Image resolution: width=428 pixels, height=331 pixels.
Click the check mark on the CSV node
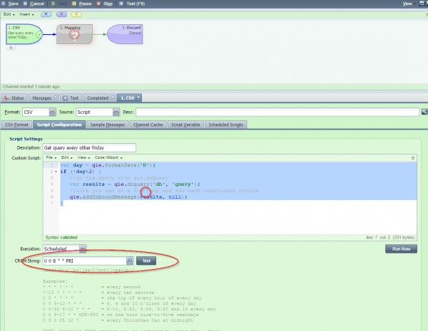[39, 34]
